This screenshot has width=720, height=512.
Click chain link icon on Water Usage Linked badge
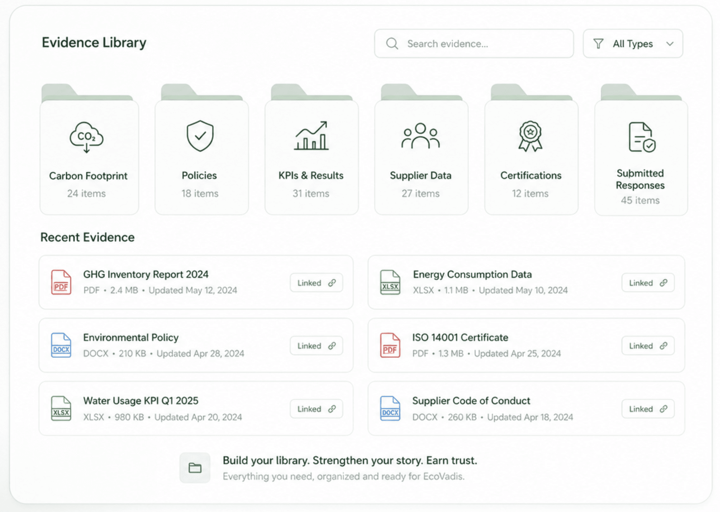point(332,409)
